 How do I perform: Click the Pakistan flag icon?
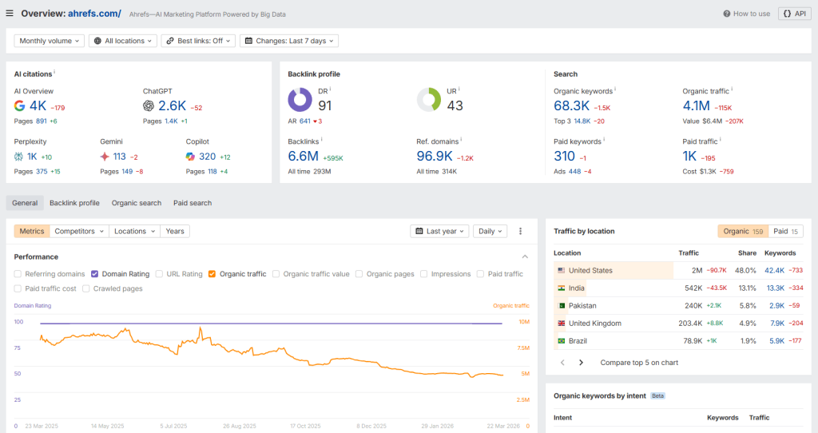point(562,306)
